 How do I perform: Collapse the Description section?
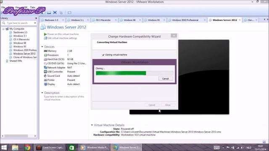point(42,93)
